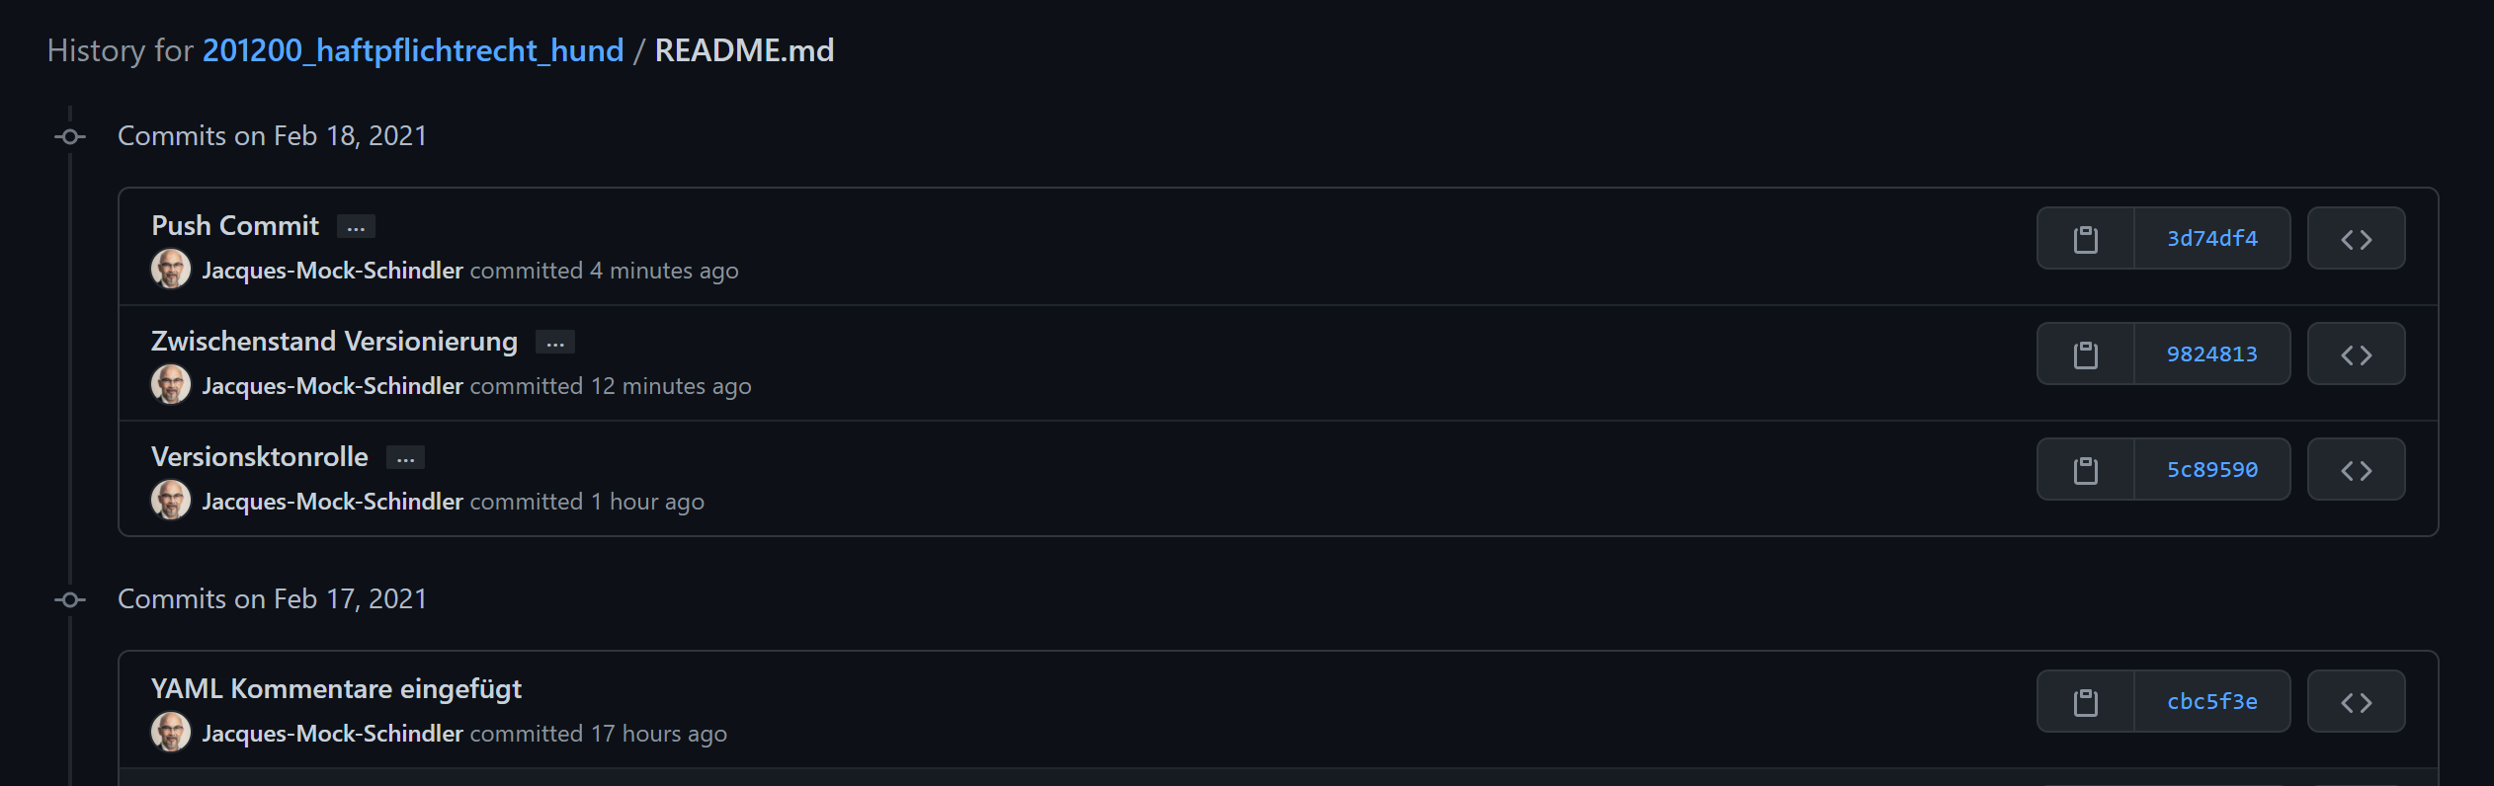Expand Zwischenstand Versionierung commit description
The image size is (2494, 786).
555,343
